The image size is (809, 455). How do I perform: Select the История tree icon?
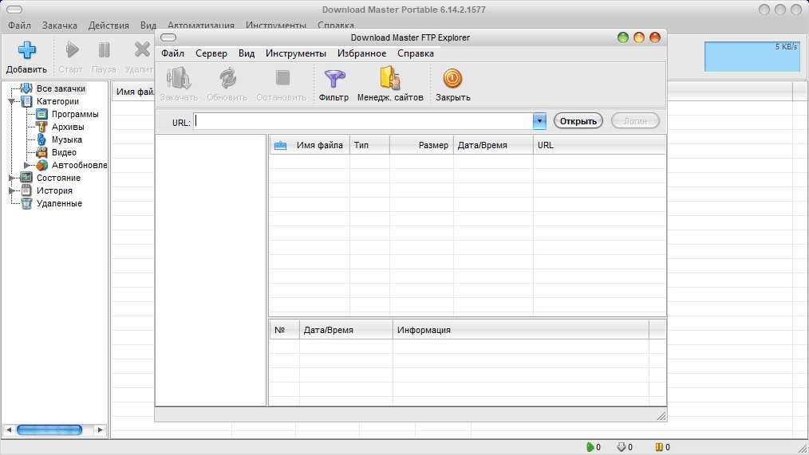coord(26,190)
